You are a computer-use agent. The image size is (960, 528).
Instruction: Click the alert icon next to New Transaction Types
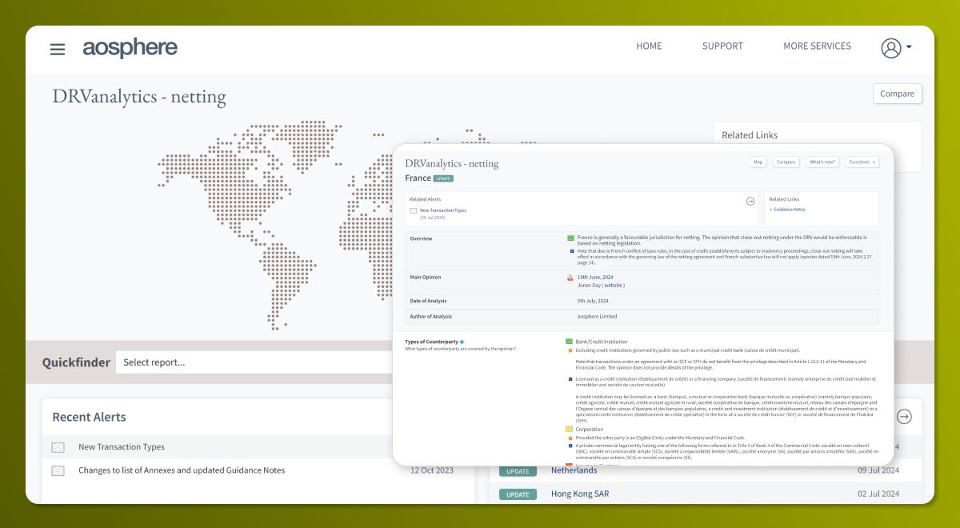tap(58, 447)
